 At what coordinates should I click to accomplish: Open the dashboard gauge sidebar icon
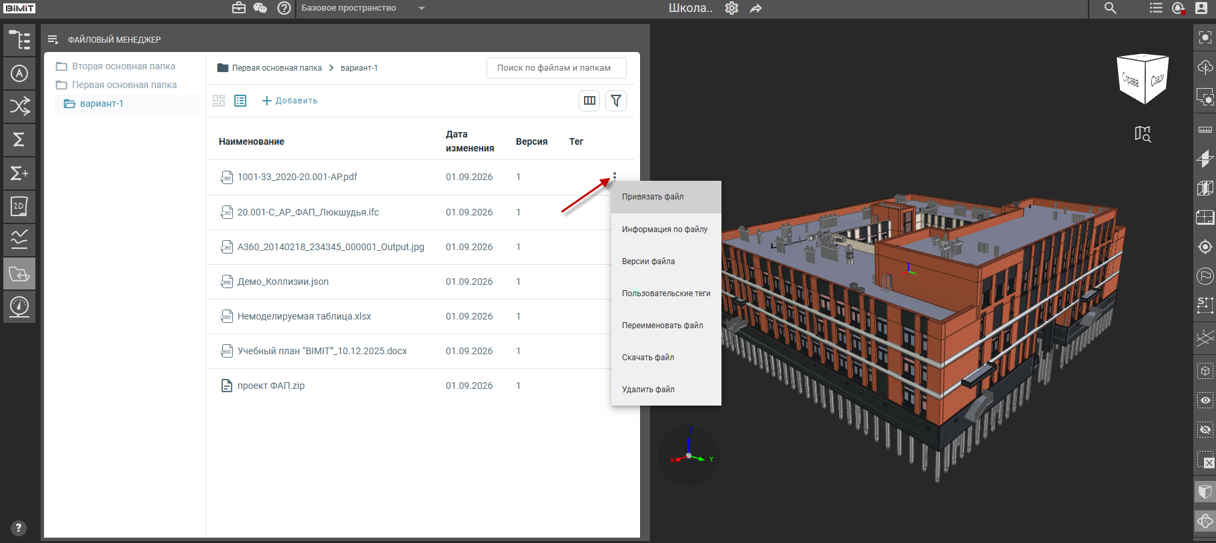(19, 307)
